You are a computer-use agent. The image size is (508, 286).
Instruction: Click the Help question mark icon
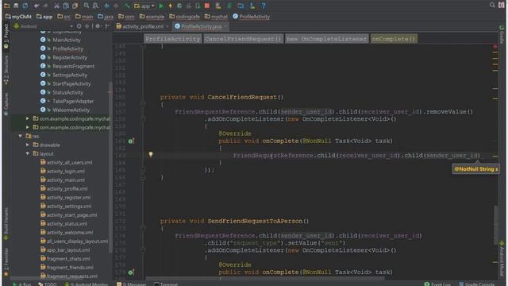(x=264, y=6)
